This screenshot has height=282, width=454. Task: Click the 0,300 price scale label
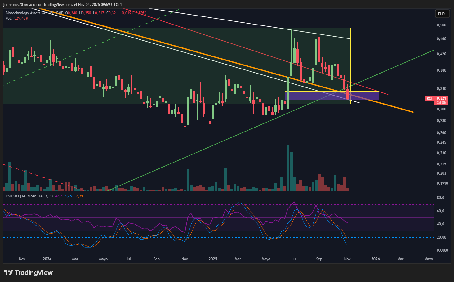(441, 109)
